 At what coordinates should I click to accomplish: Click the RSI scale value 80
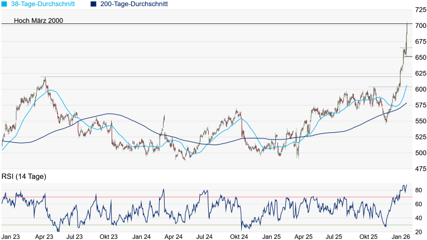pos(419,191)
